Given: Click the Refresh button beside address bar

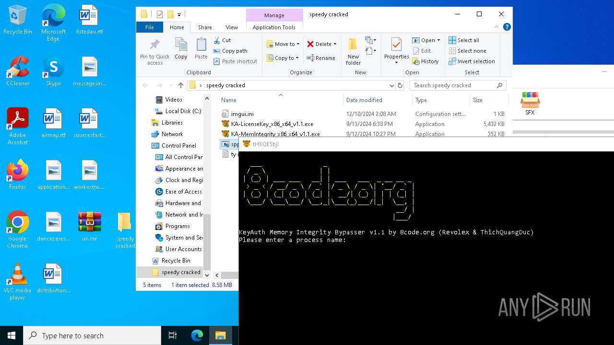Looking at the screenshot, I should pyautogui.click(x=400, y=85).
